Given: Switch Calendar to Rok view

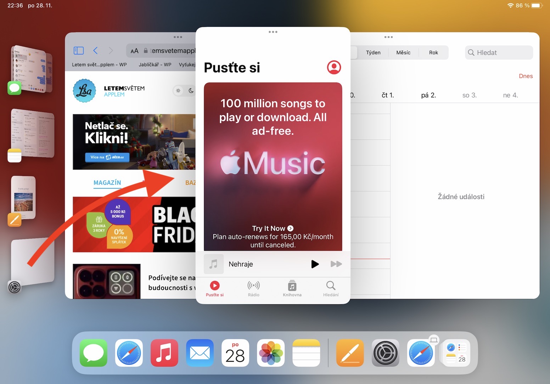Looking at the screenshot, I should pos(433,52).
